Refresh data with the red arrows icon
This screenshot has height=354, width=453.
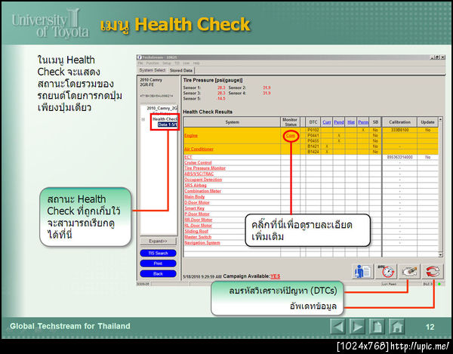point(433,272)
